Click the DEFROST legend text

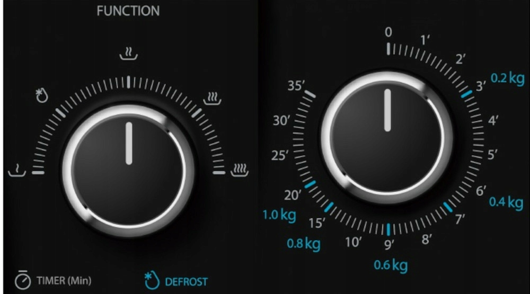coord(186,282)
